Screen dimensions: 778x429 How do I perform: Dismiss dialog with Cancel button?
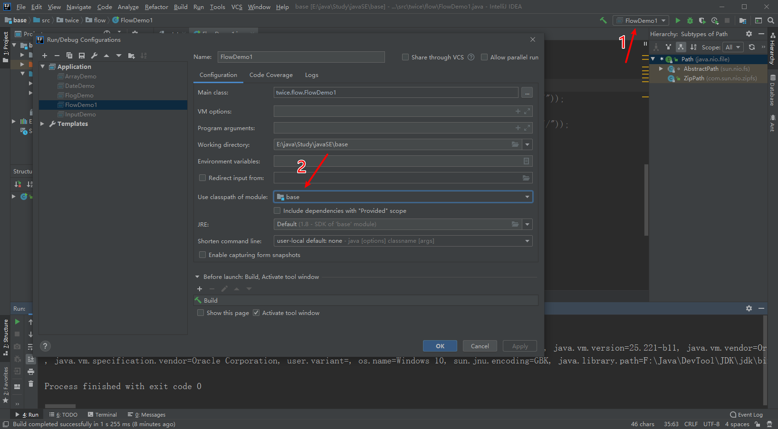[480, 346]
